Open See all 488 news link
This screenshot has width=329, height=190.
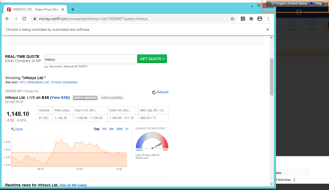(x=73, y=185)
